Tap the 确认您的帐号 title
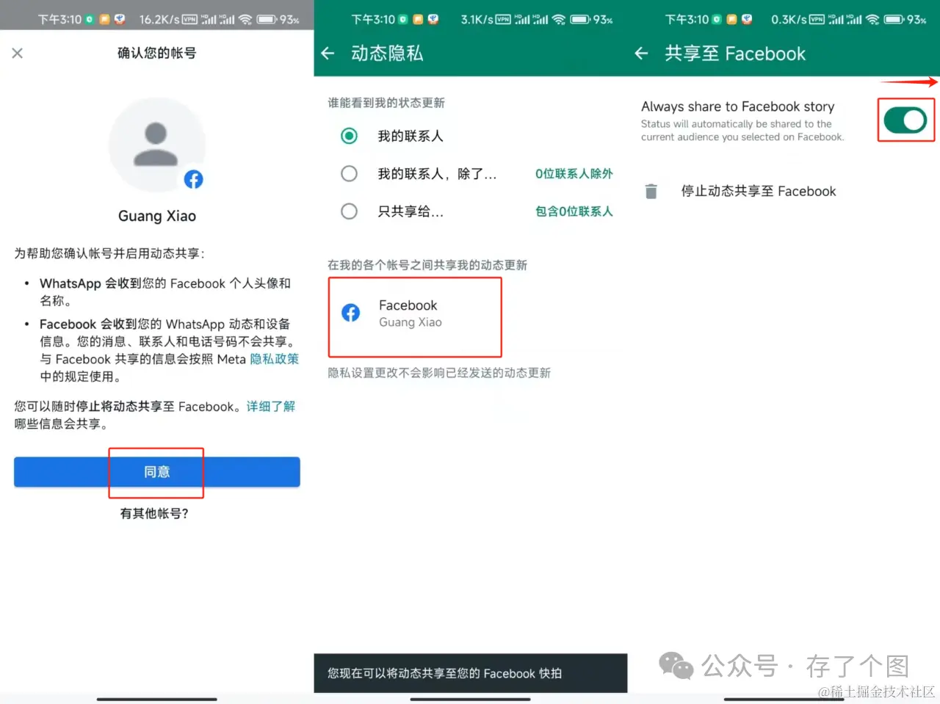This screenshot has width=940, height=704. [157, 53]
